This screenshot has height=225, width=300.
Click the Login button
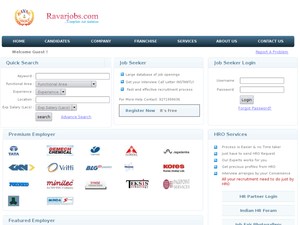[247, 100]
